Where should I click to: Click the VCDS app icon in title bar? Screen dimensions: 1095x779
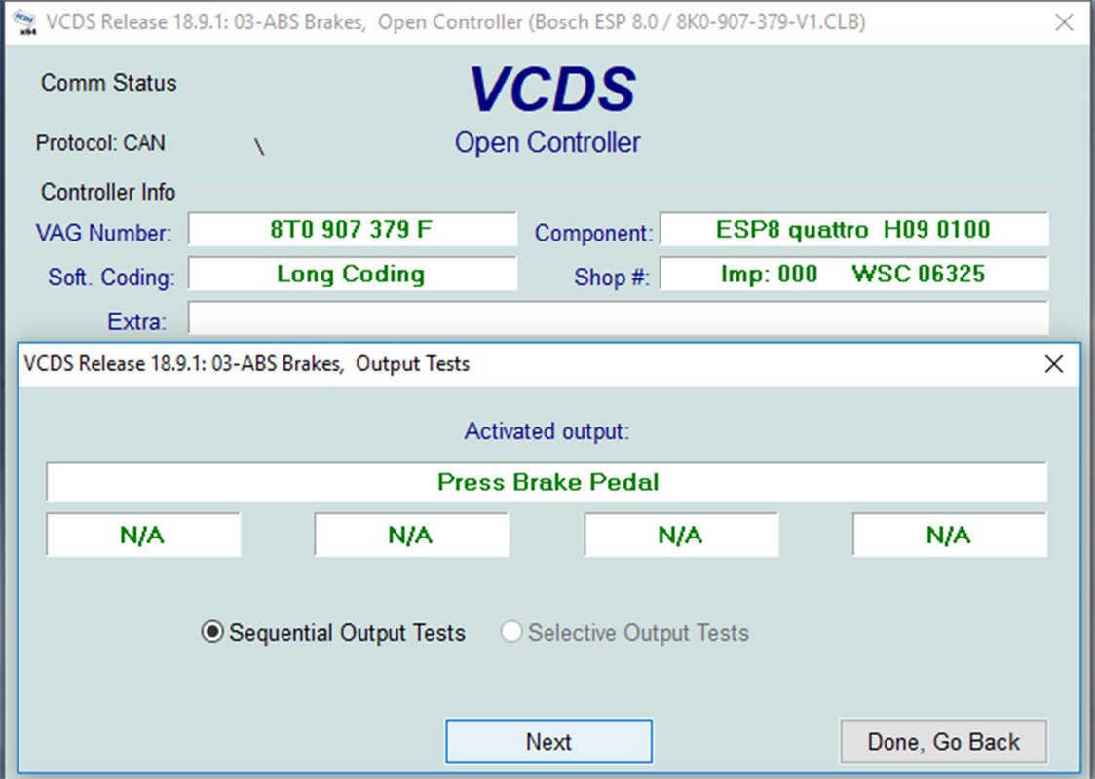25,22
